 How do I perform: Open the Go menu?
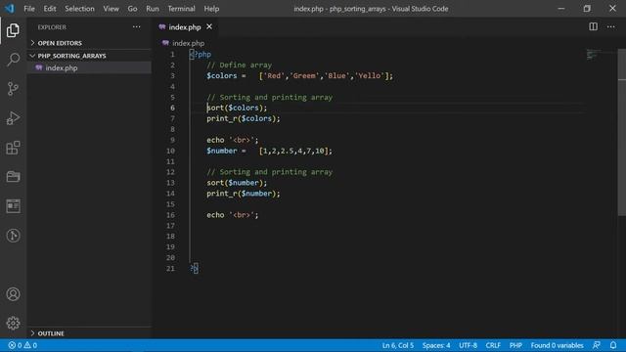pos(132,9)
